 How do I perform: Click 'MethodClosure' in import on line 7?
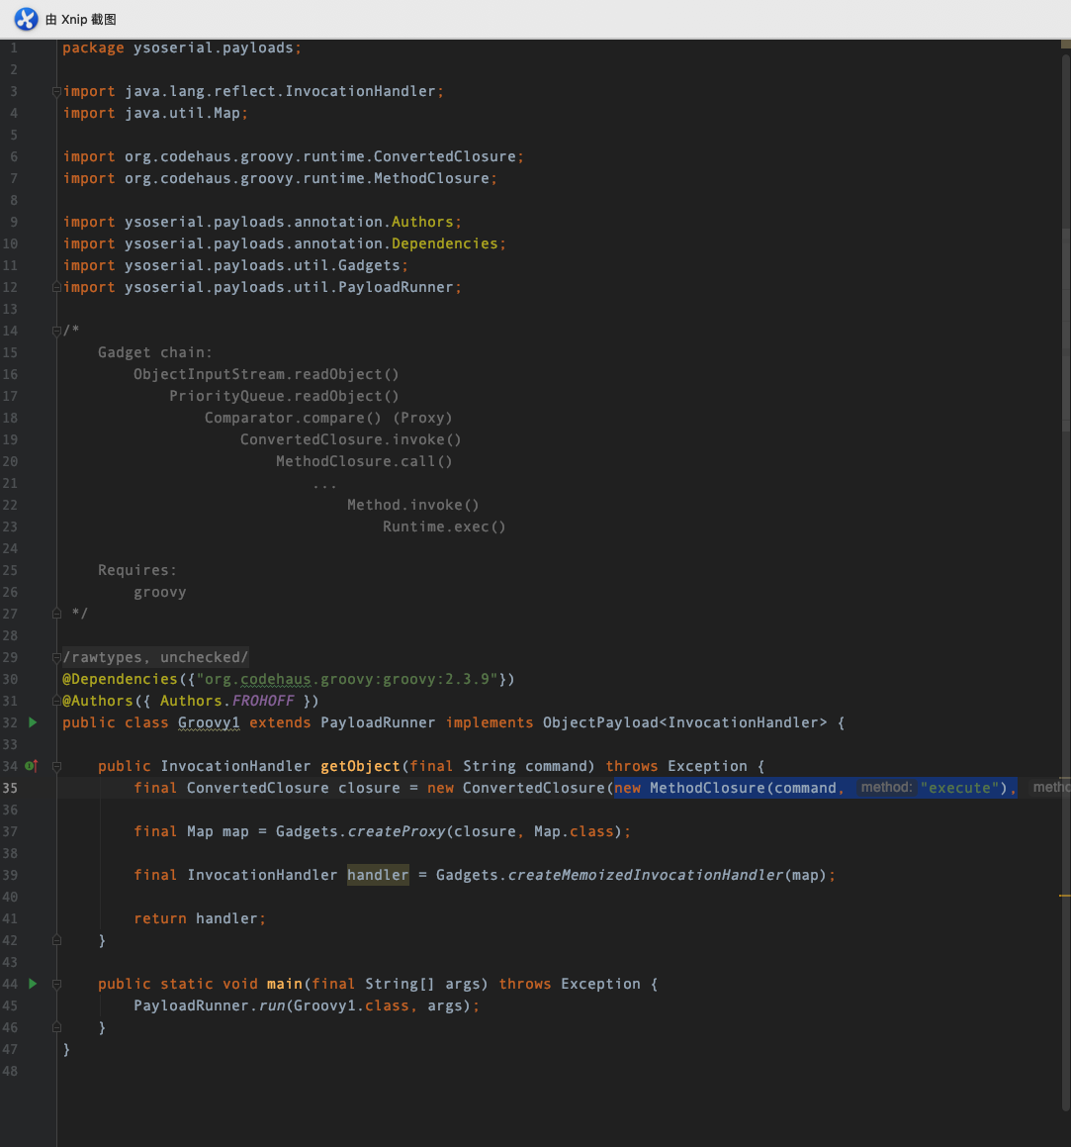tap(431, 178)
